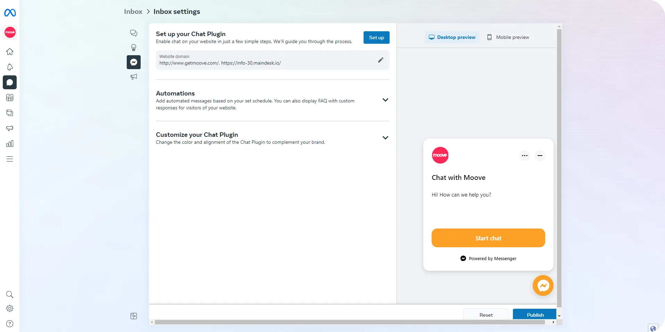This screenshot has height=332, width=665.
Task: Open the preview's three-dot menu
Action: [524, 155]
